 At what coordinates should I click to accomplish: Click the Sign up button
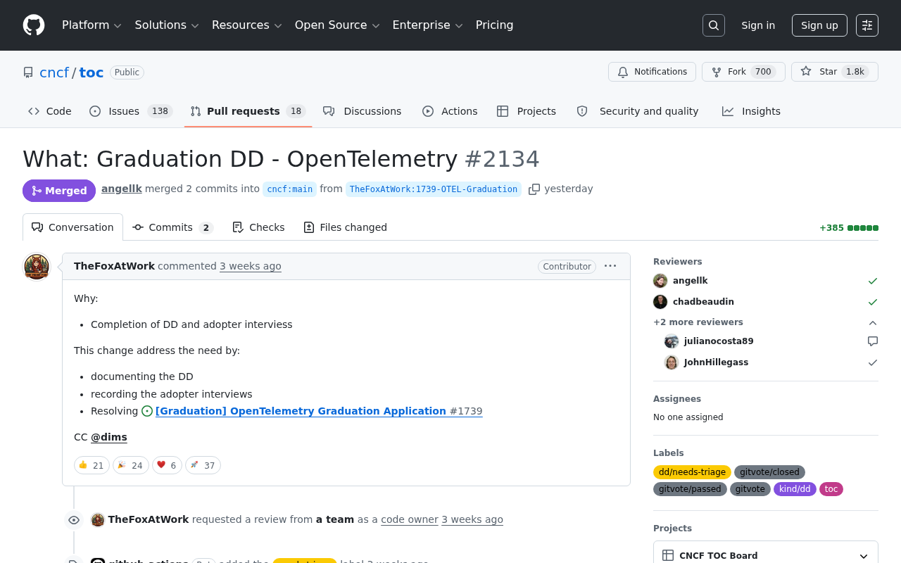tap(819, 25)
